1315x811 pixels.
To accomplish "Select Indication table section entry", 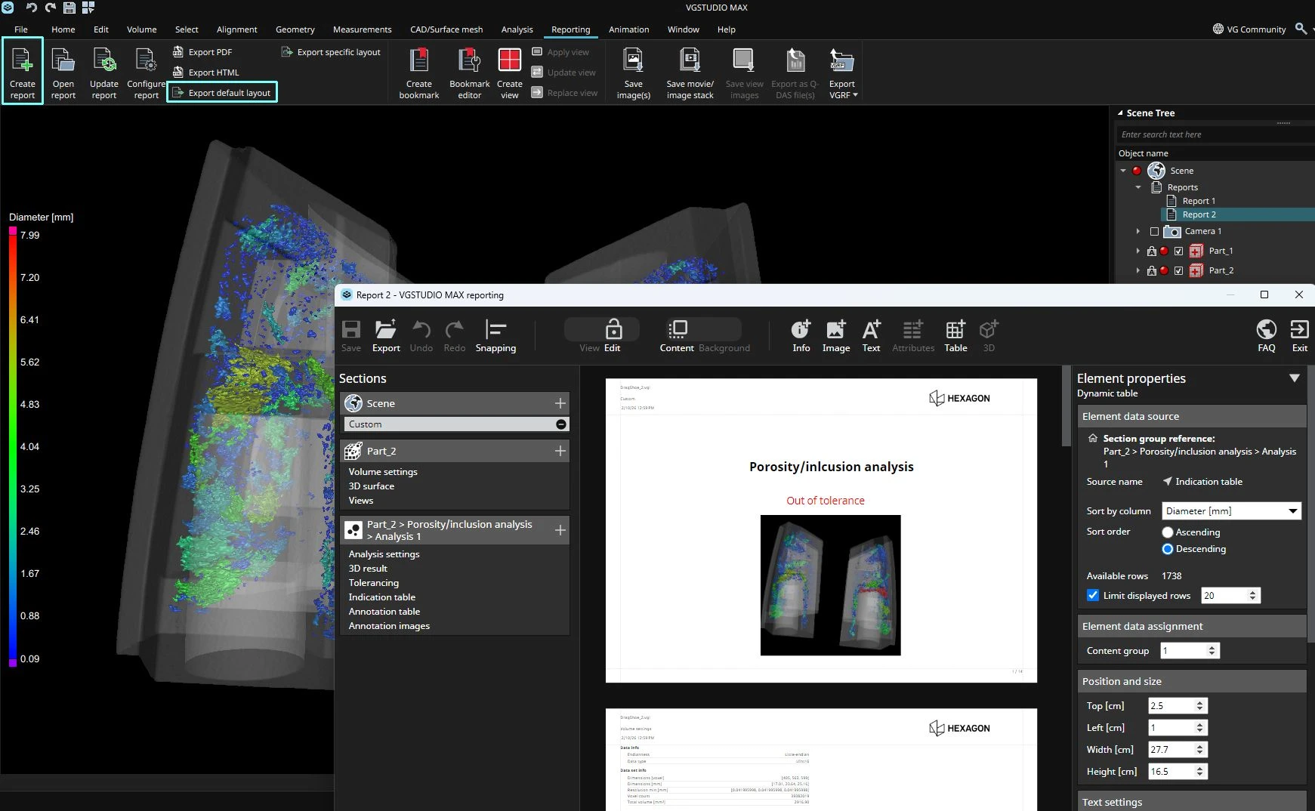I will (x=382, y=597).
